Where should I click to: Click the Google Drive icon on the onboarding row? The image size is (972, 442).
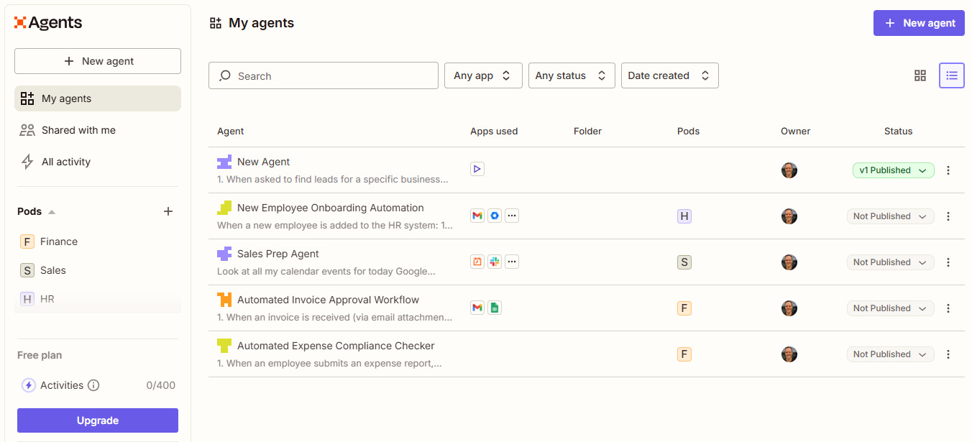tap(495, 215)
